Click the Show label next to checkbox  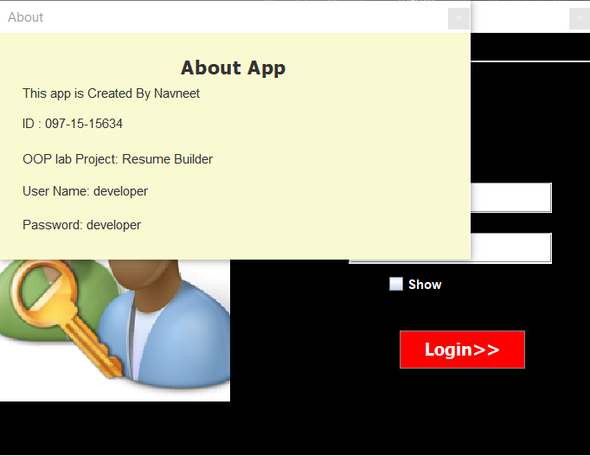pos(425,285)
